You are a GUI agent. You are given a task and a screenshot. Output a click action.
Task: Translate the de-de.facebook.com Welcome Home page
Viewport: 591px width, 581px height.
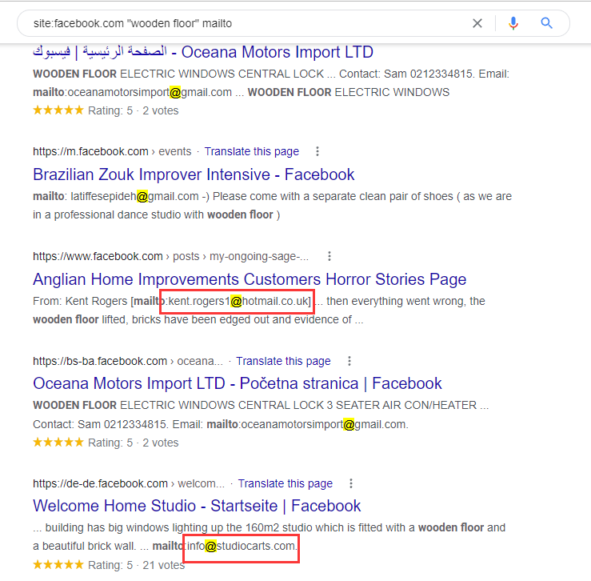click(285, 483)
